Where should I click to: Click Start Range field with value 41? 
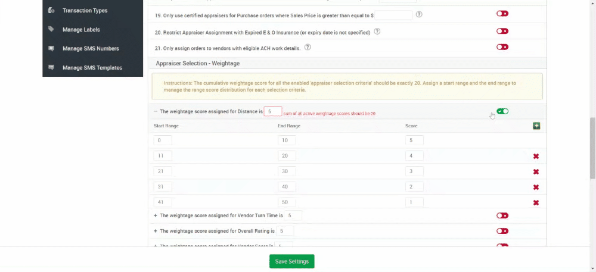(x=163, y=202)
